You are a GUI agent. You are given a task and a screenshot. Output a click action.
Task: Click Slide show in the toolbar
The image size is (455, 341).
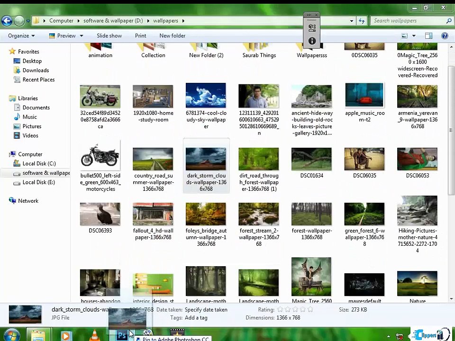pos(109,36)
